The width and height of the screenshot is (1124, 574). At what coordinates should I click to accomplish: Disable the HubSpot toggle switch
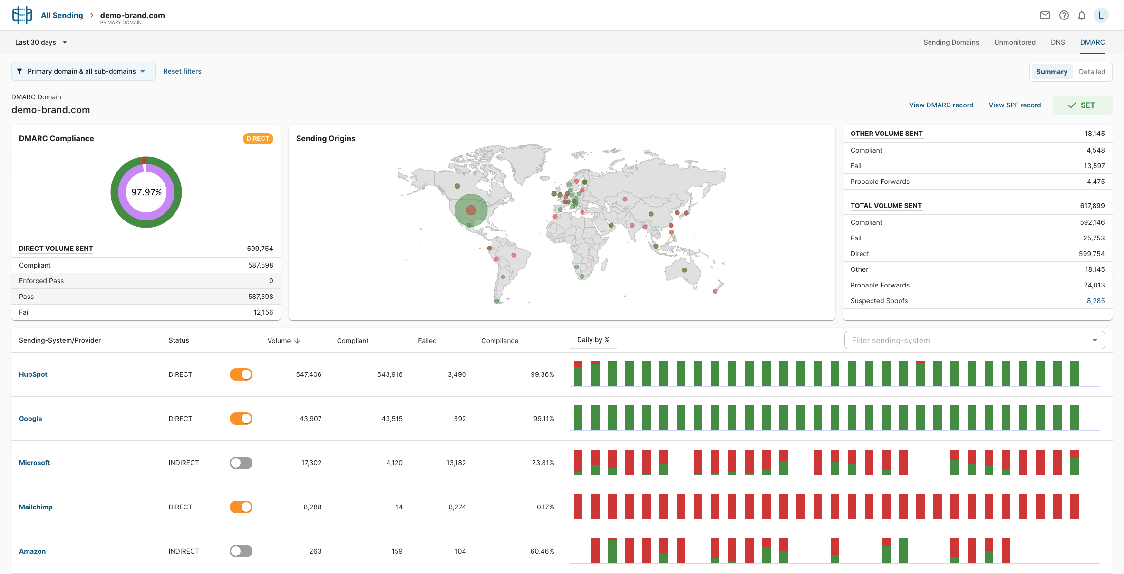tap(241, 374)
